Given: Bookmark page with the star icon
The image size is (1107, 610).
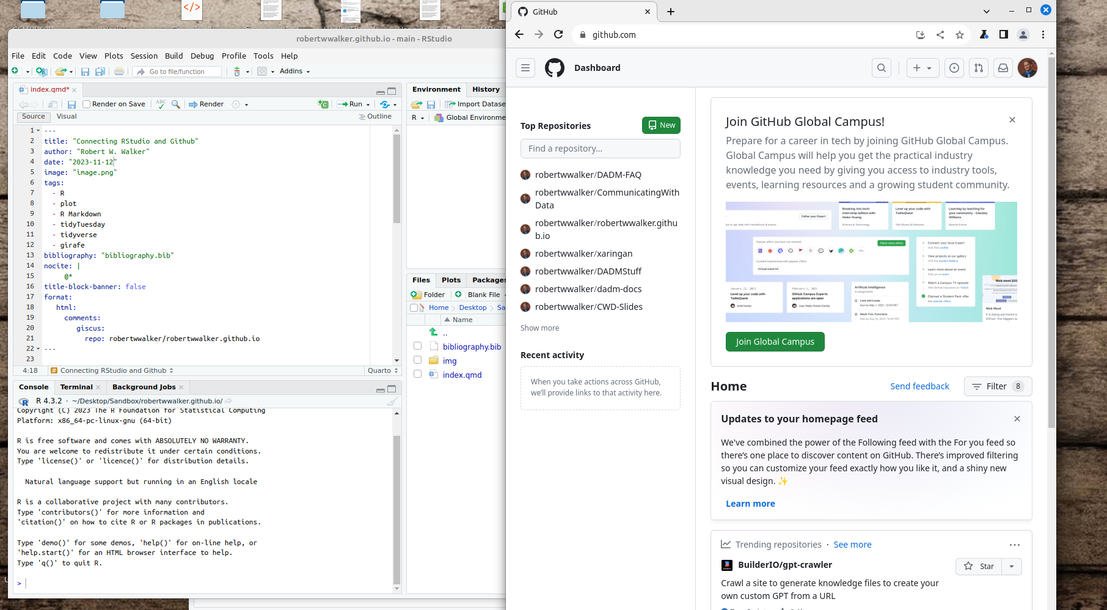Looking at the screenshot, I should 960,35.
